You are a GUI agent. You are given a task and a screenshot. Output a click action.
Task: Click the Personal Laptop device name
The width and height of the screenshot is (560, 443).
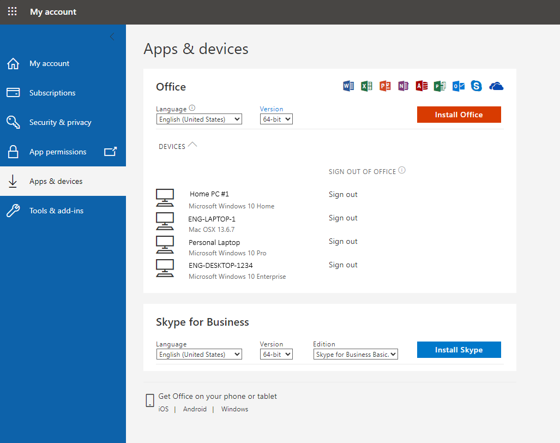point(214,243)
